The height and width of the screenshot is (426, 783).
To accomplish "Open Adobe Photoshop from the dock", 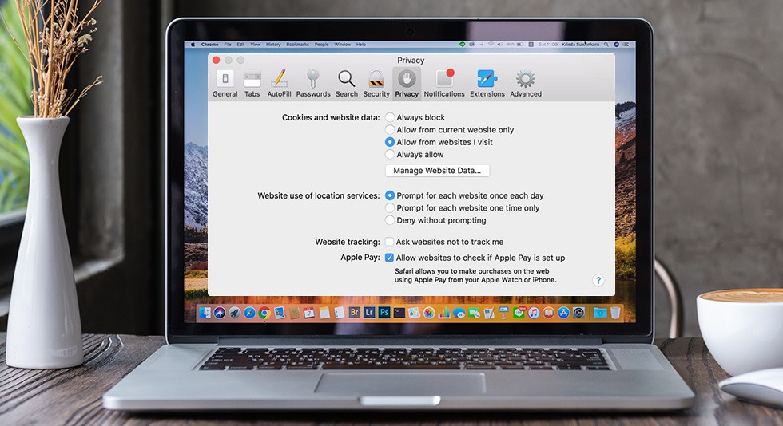I will point(384,313).
